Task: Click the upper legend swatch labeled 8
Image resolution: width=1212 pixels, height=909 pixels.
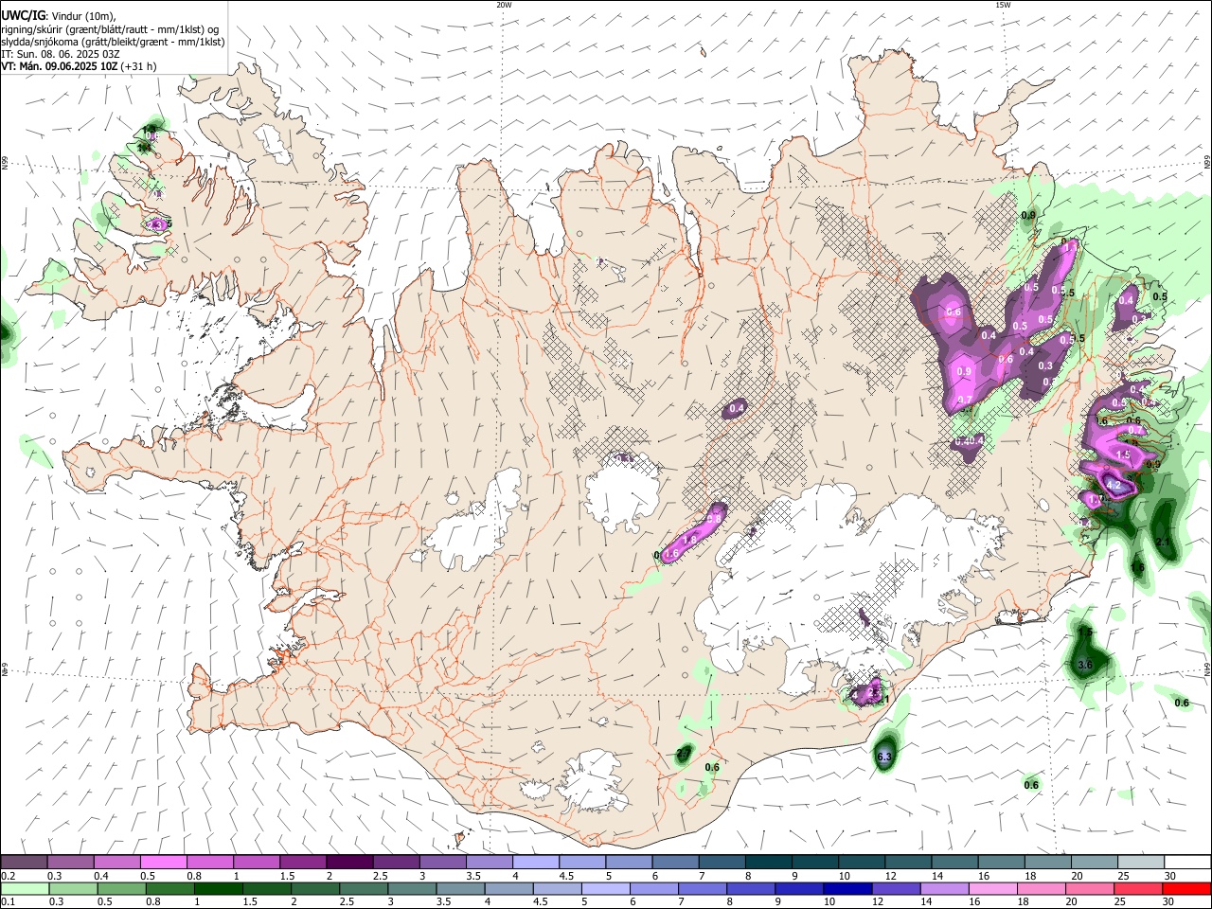Action: click(x=768, y=863)
